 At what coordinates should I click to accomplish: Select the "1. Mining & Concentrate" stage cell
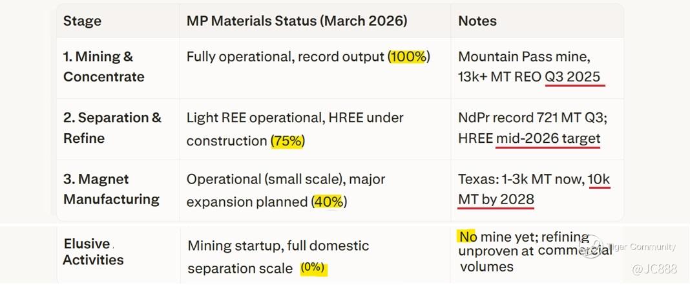103,67
